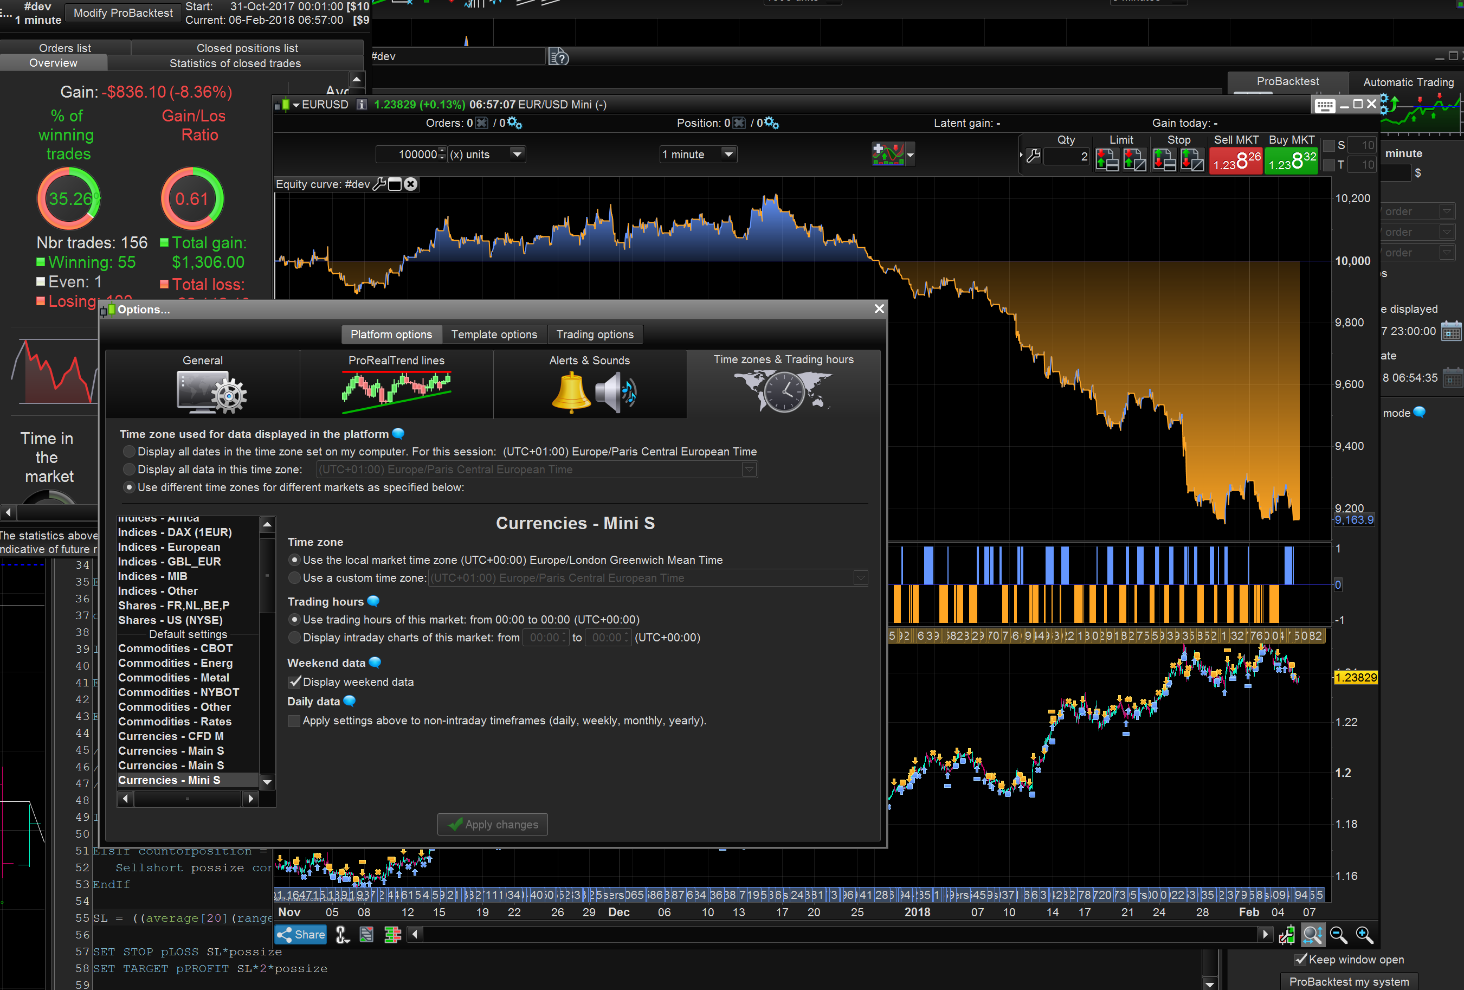The image size is (1464, 990).
Task: Click time zone help bubble icon
Action: tap(398, 434)
